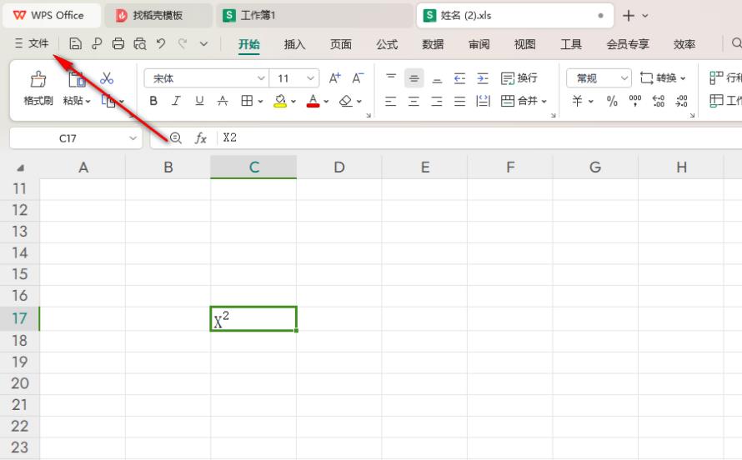Apply currency ¥ format
The image size is (742, 460).
(x=577, y=101)
